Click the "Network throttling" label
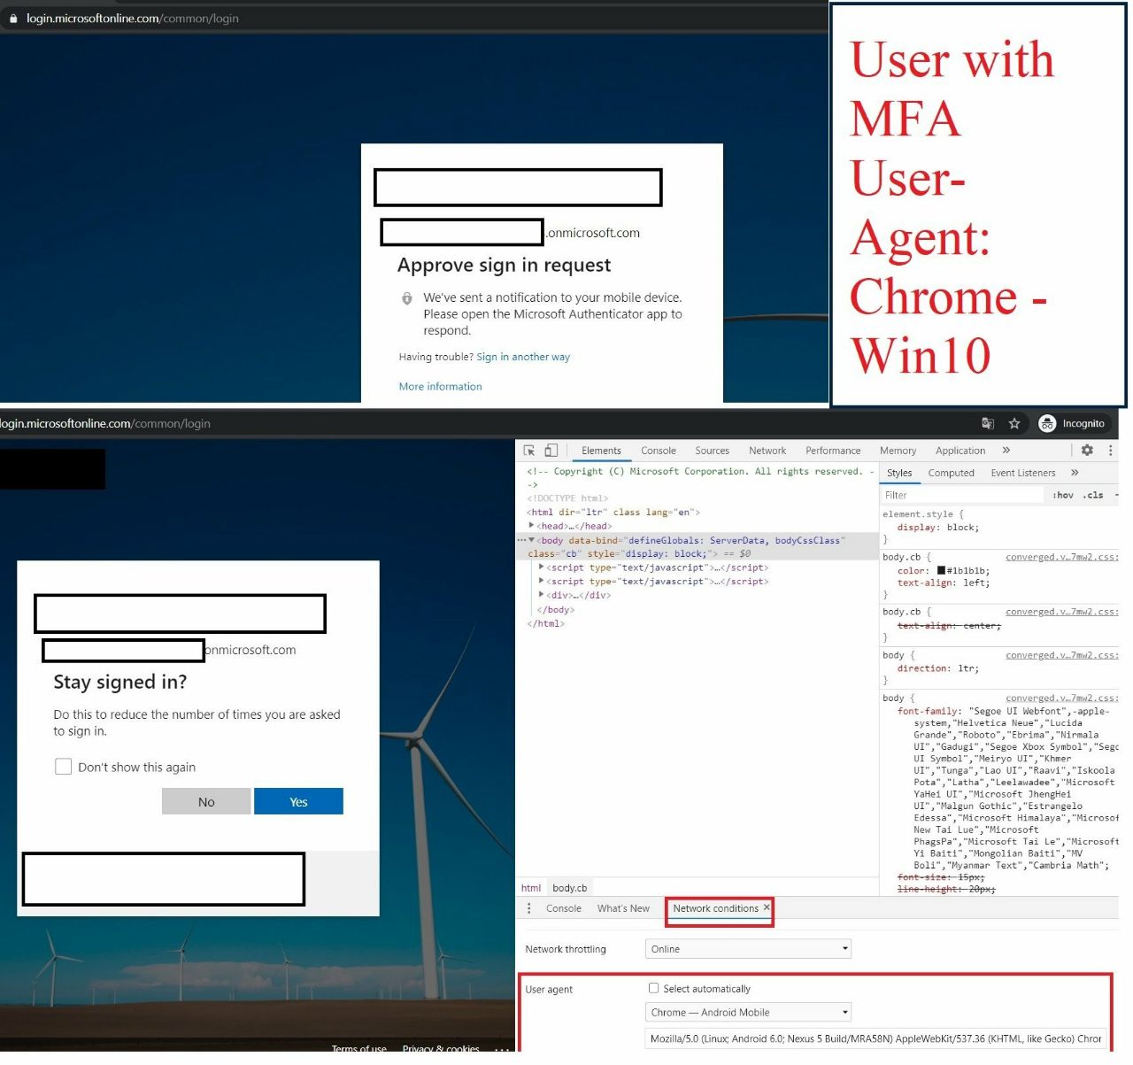 pos(566,950)
